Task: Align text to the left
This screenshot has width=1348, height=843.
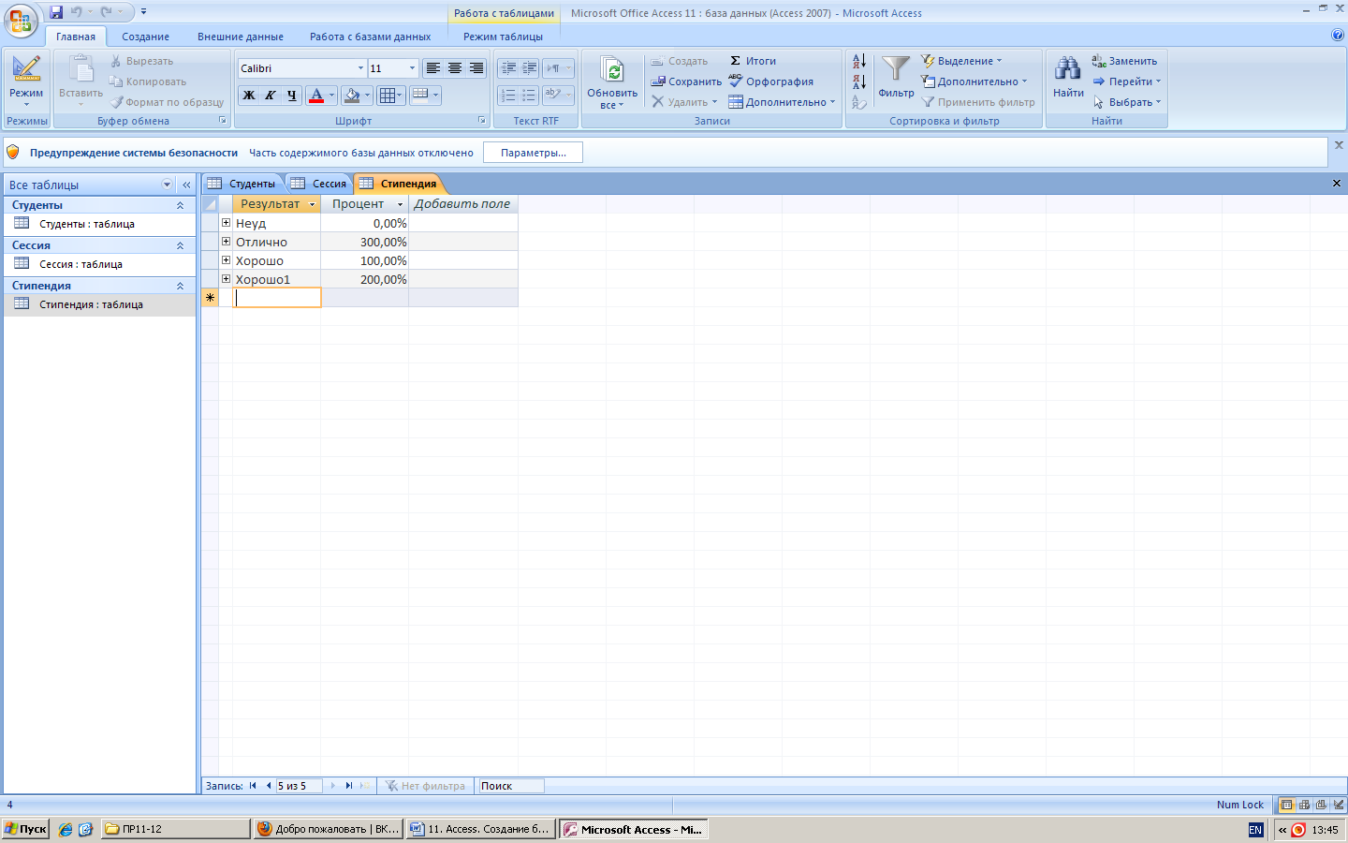Action: coord(432,68)
